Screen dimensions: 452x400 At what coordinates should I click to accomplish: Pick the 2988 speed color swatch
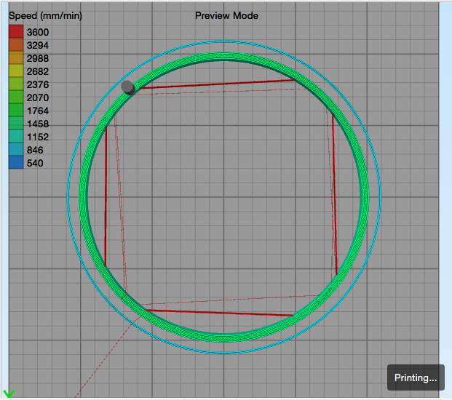16,58
